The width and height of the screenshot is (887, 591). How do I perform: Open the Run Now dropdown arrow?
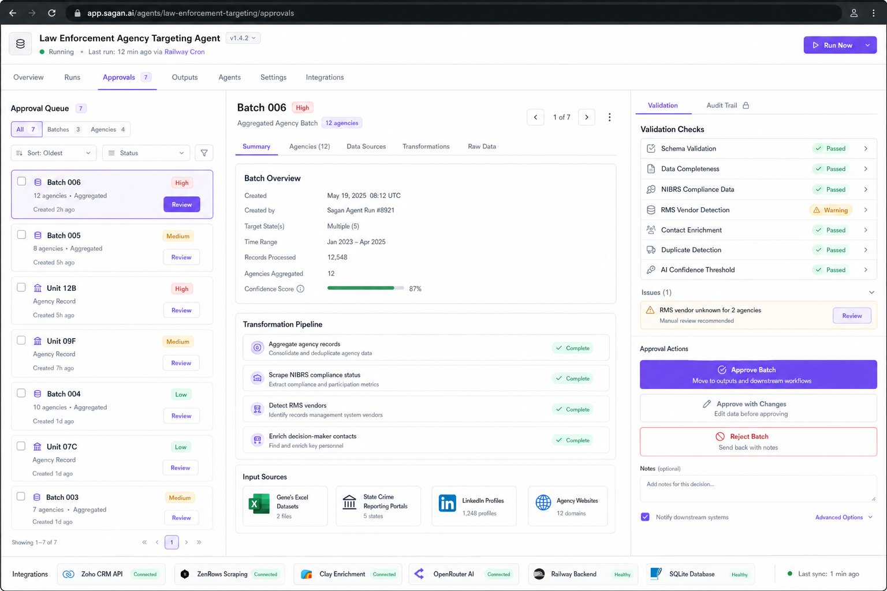[867, 45]
